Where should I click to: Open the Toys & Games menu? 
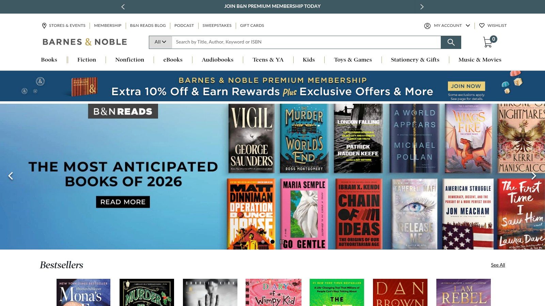pos(353,60)
